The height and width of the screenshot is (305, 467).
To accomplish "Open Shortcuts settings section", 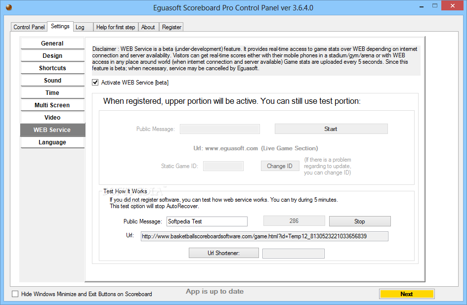I will [52, 68].
